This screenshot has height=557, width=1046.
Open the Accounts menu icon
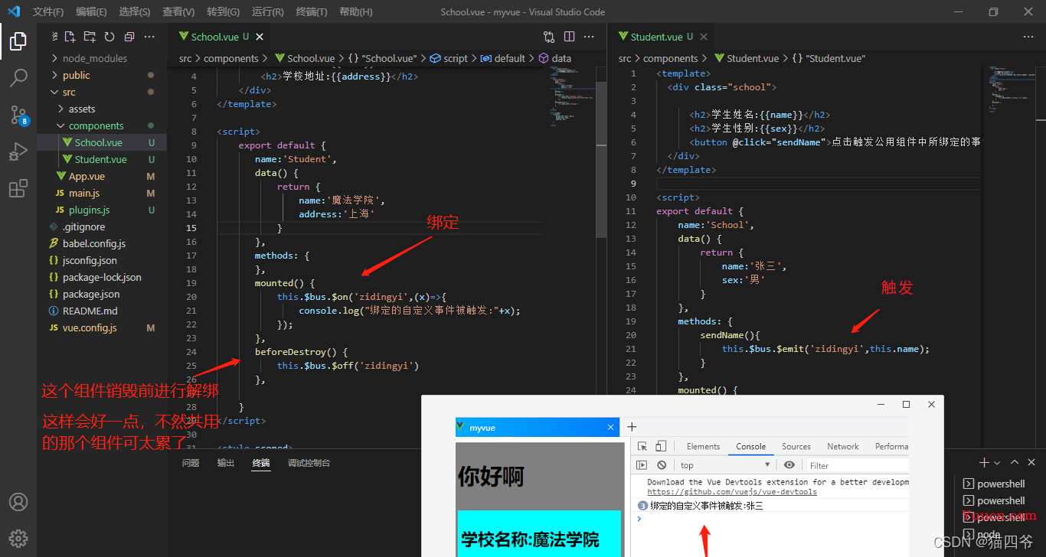[x=18, y=502]
